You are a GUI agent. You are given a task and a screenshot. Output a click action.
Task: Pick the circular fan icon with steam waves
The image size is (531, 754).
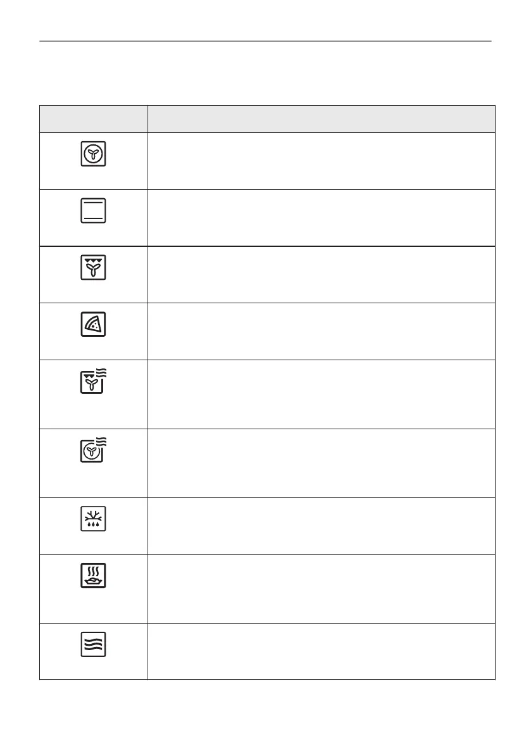tap(94, 450)
